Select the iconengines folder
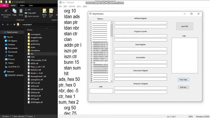The height and width of the screenshot is (118, 210). 35,34
